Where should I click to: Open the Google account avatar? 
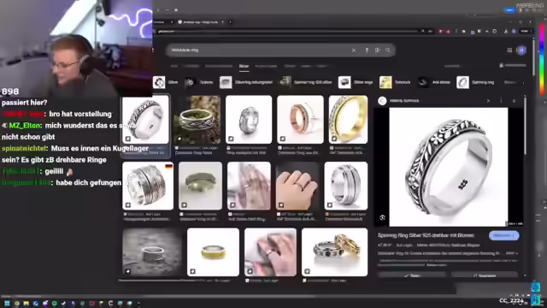521,50
